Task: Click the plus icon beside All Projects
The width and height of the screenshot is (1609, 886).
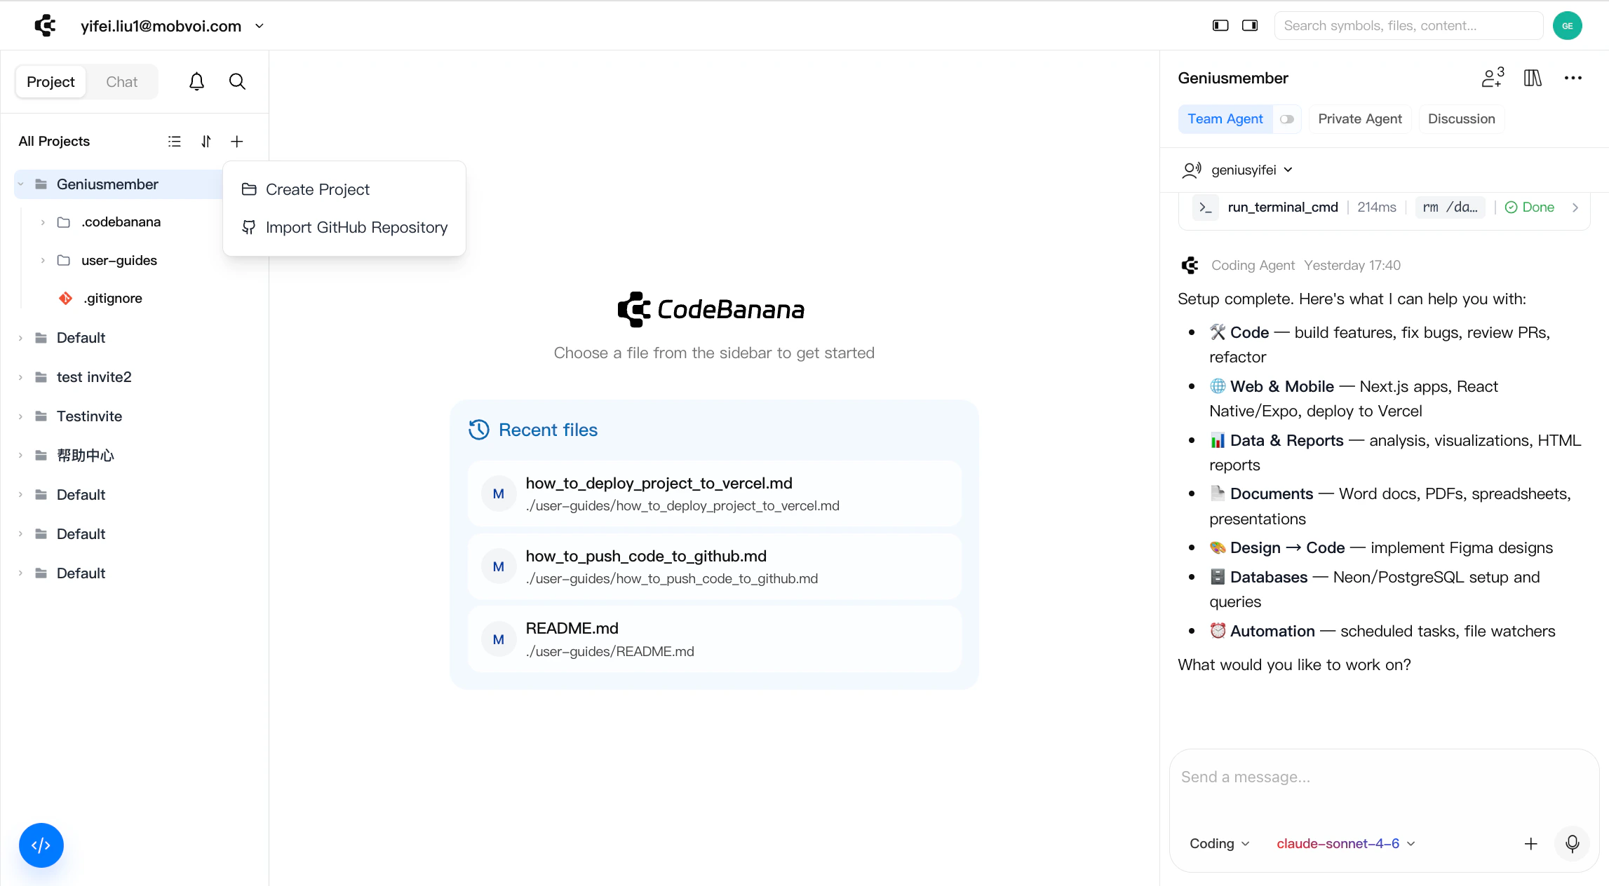Action: click(237, 142)
